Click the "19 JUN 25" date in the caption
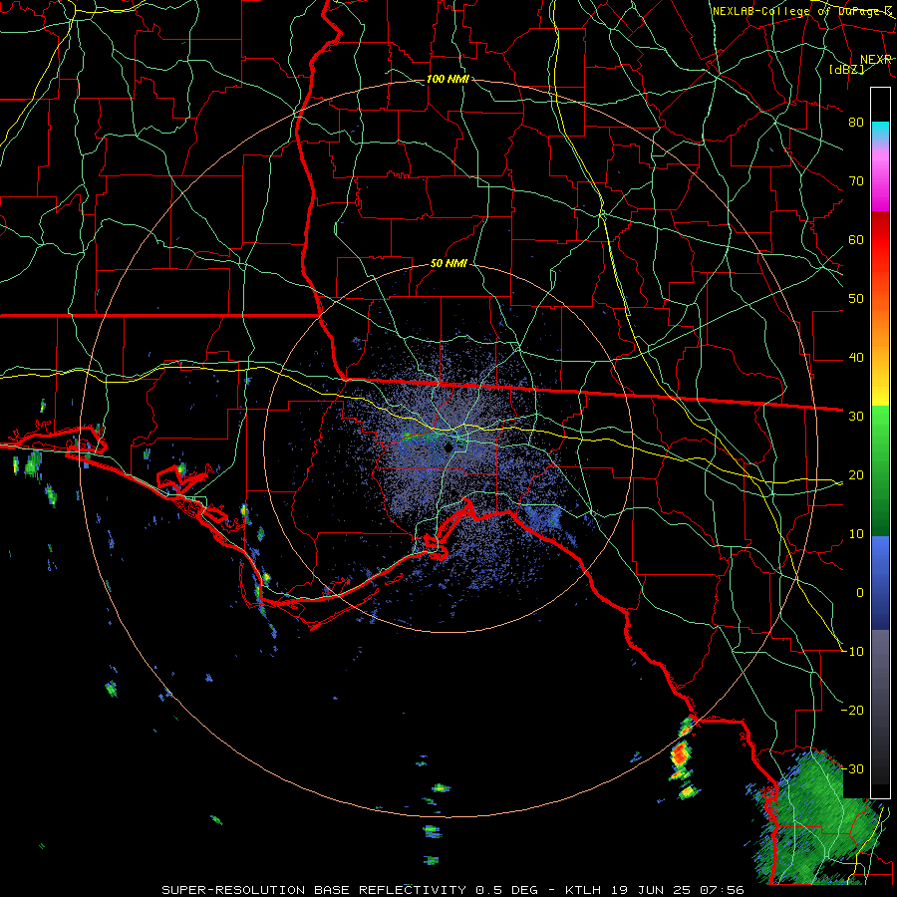This screenshot has width=897, height=897. [652, 890]
